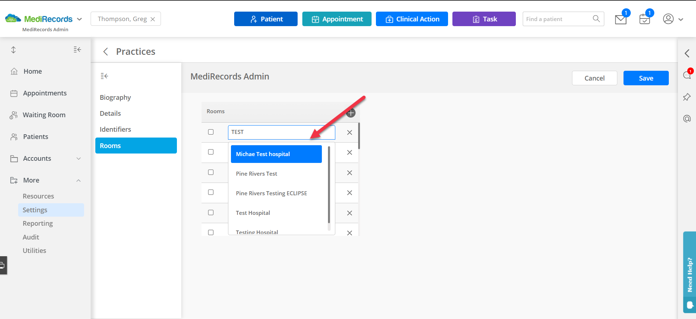
Task: Open the mail inbox envelope icon
Action: (x=621, y=19)
